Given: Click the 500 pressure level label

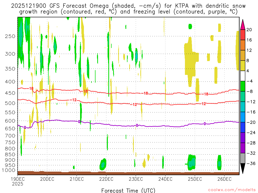Looking at the screenshot, I should click(10, 103).
